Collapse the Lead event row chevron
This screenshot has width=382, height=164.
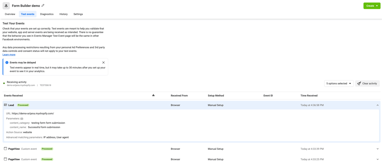tap(378, 105)
